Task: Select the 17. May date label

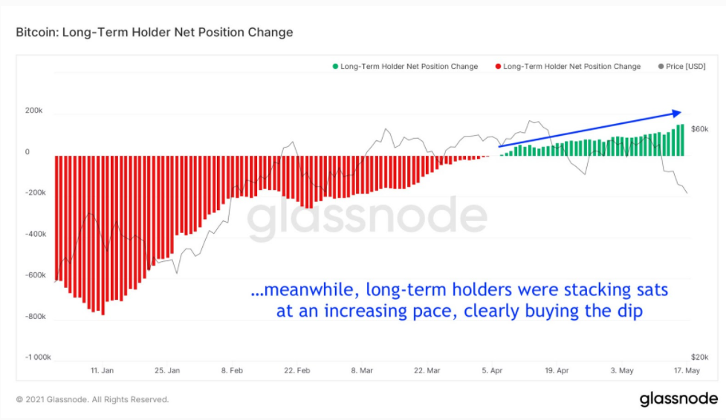Action: (x=687, y=370)
